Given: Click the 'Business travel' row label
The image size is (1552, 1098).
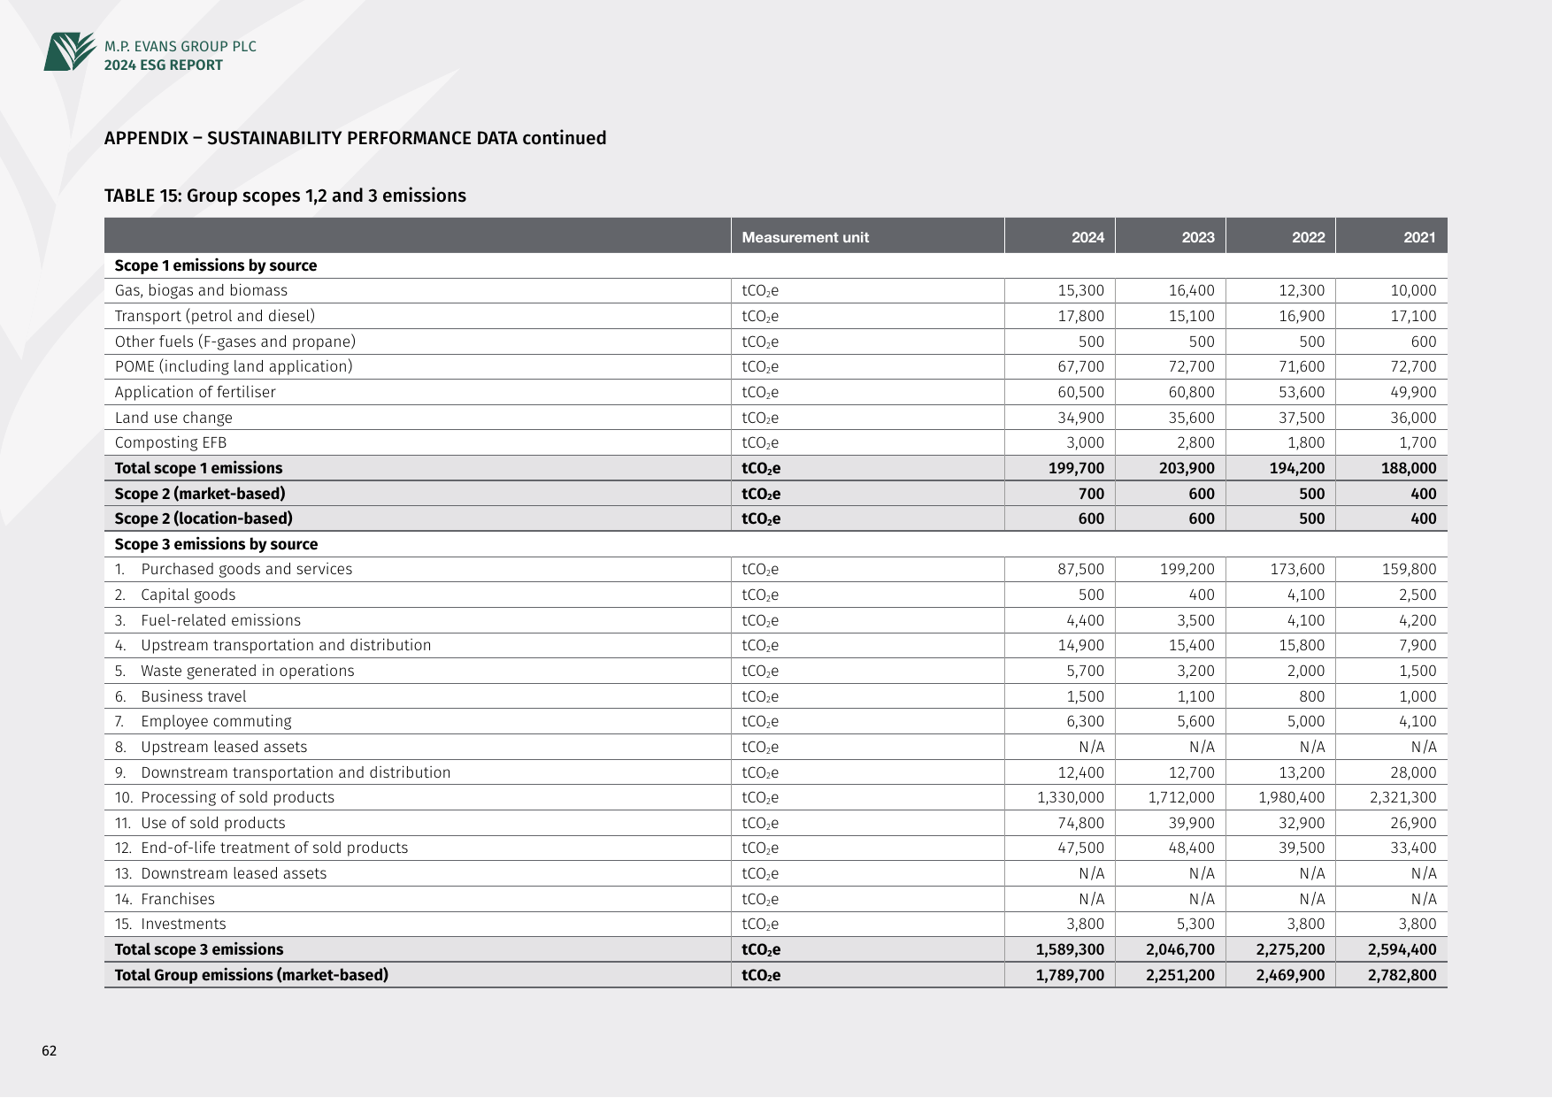Looking at the screenshot, I should tap(194, 696).
